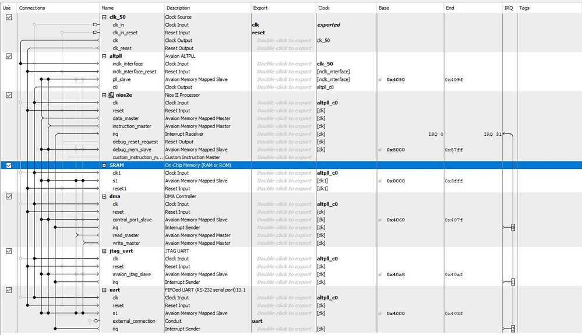Click base address 0x4060 of control_port_slave
582x335 pixels.
pyautogui.click(x=396, y=220)
